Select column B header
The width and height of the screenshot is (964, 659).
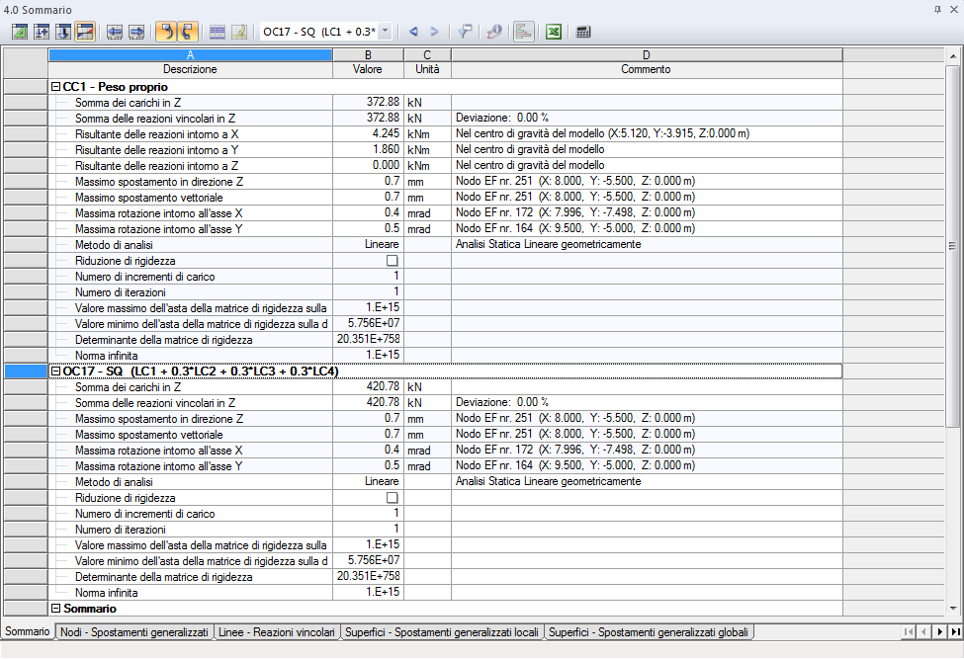pos(368,55)
